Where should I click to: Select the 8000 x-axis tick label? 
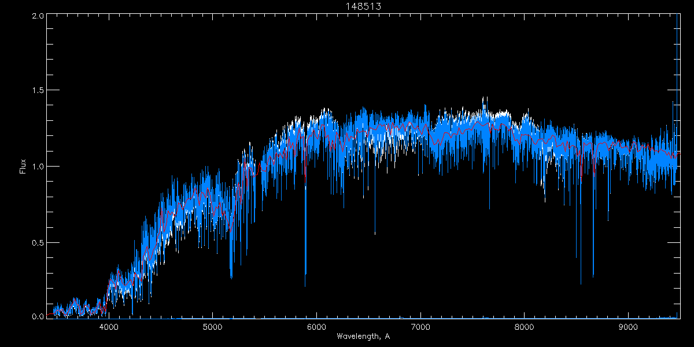pyautogui.click(x=525, y=326)
